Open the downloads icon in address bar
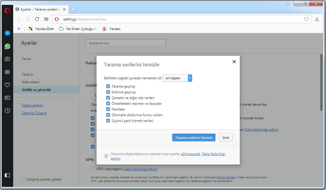 pyautogui.click(x=317, y=19)
